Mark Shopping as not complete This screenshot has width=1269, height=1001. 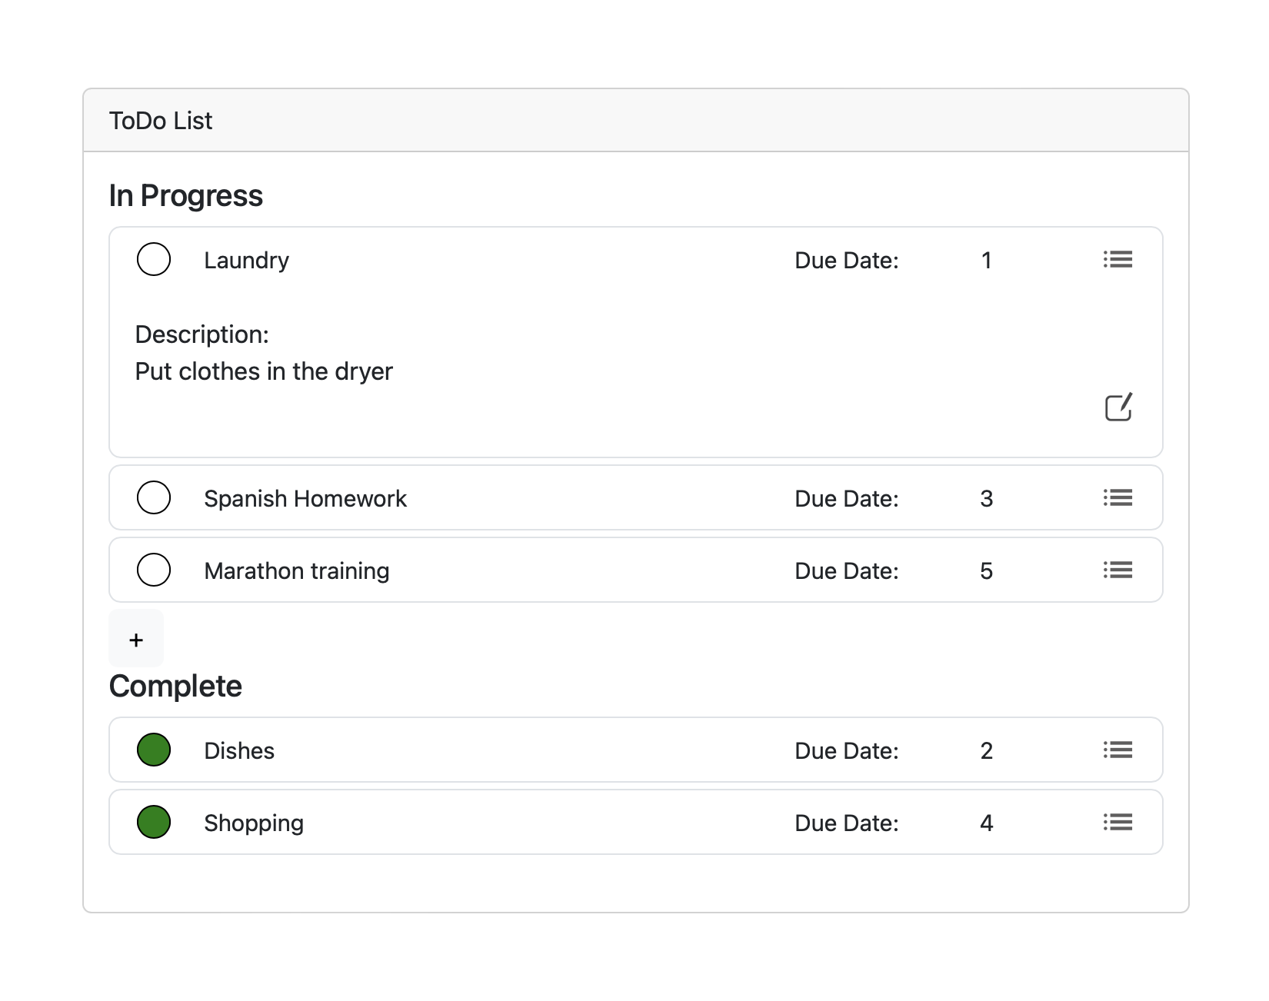[x=154, y=822]
